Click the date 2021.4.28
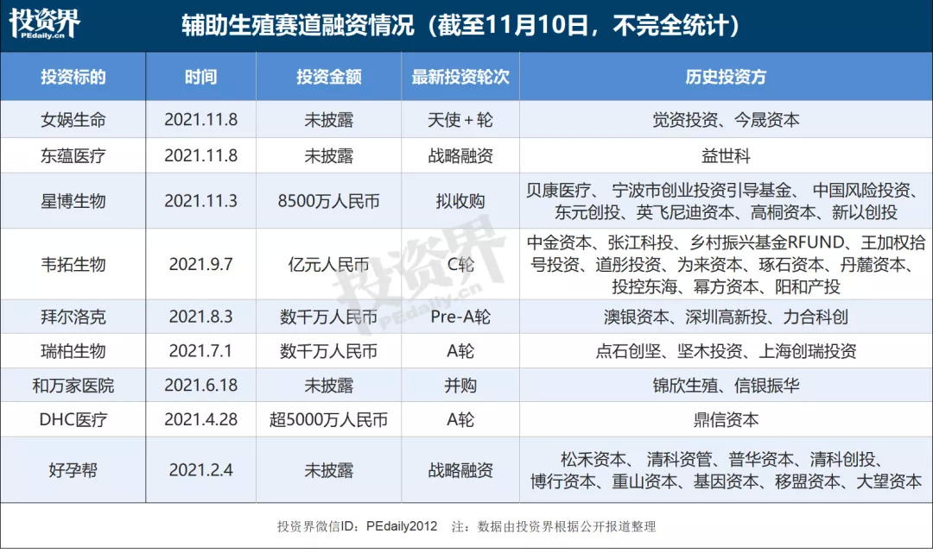The width and height of the screenshot is (933, 553). pos(201,420)
